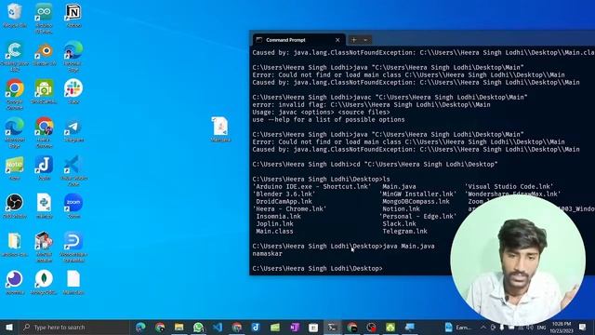The image size is (595, 335).
Task: Select the green Note desktop shortcut
Action: click(x=15, y=168)
